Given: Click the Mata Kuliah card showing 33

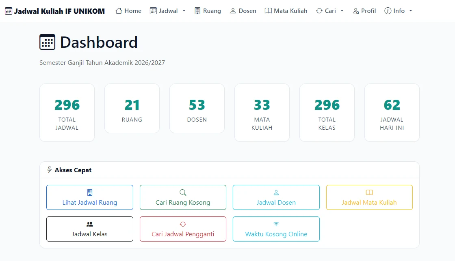Looking at the screenshot, I should (262, 113).
